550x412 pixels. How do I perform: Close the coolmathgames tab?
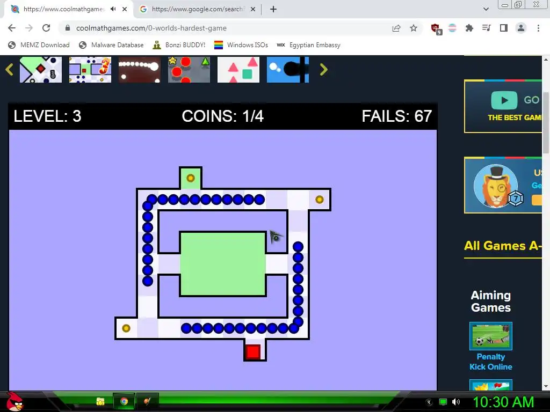click(x=125, y=9)
